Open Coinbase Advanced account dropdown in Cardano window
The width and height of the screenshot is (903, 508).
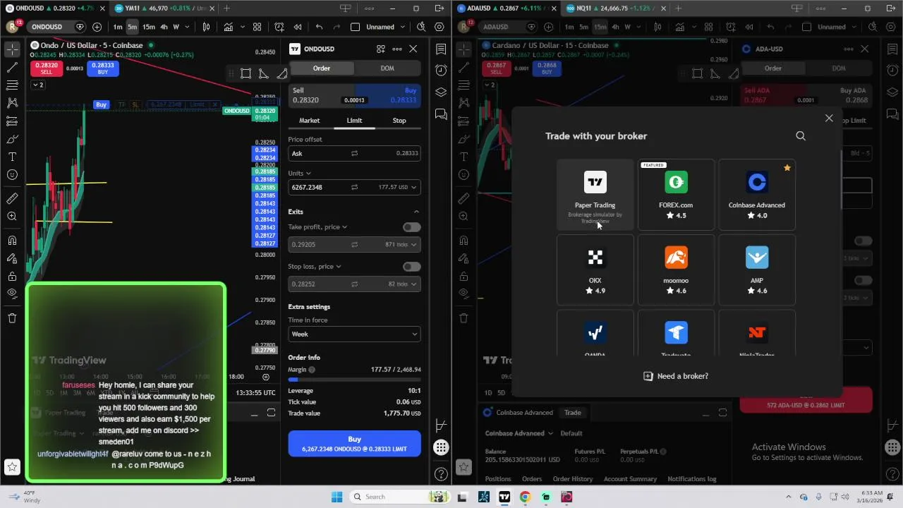[519, 433]
